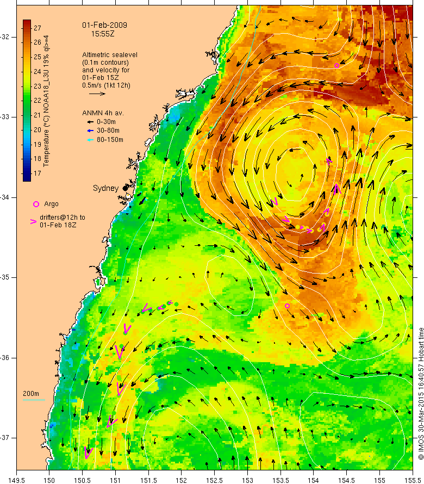Click the longitude axis label 154
424x484 pixels.
(314, 481)
